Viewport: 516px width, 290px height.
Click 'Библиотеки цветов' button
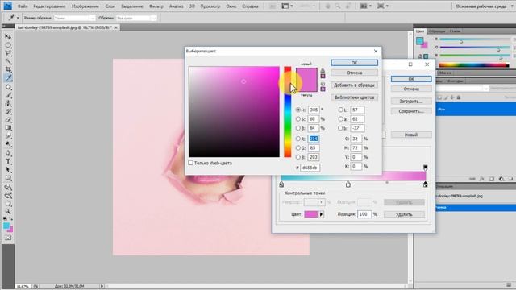click(354, 97)
